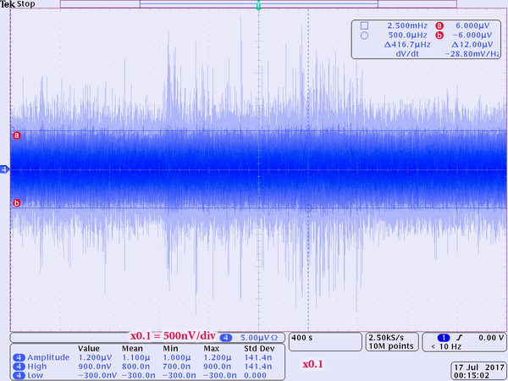Click trigger source channel 1 badge
508x381 pixels.
point(444,338)
